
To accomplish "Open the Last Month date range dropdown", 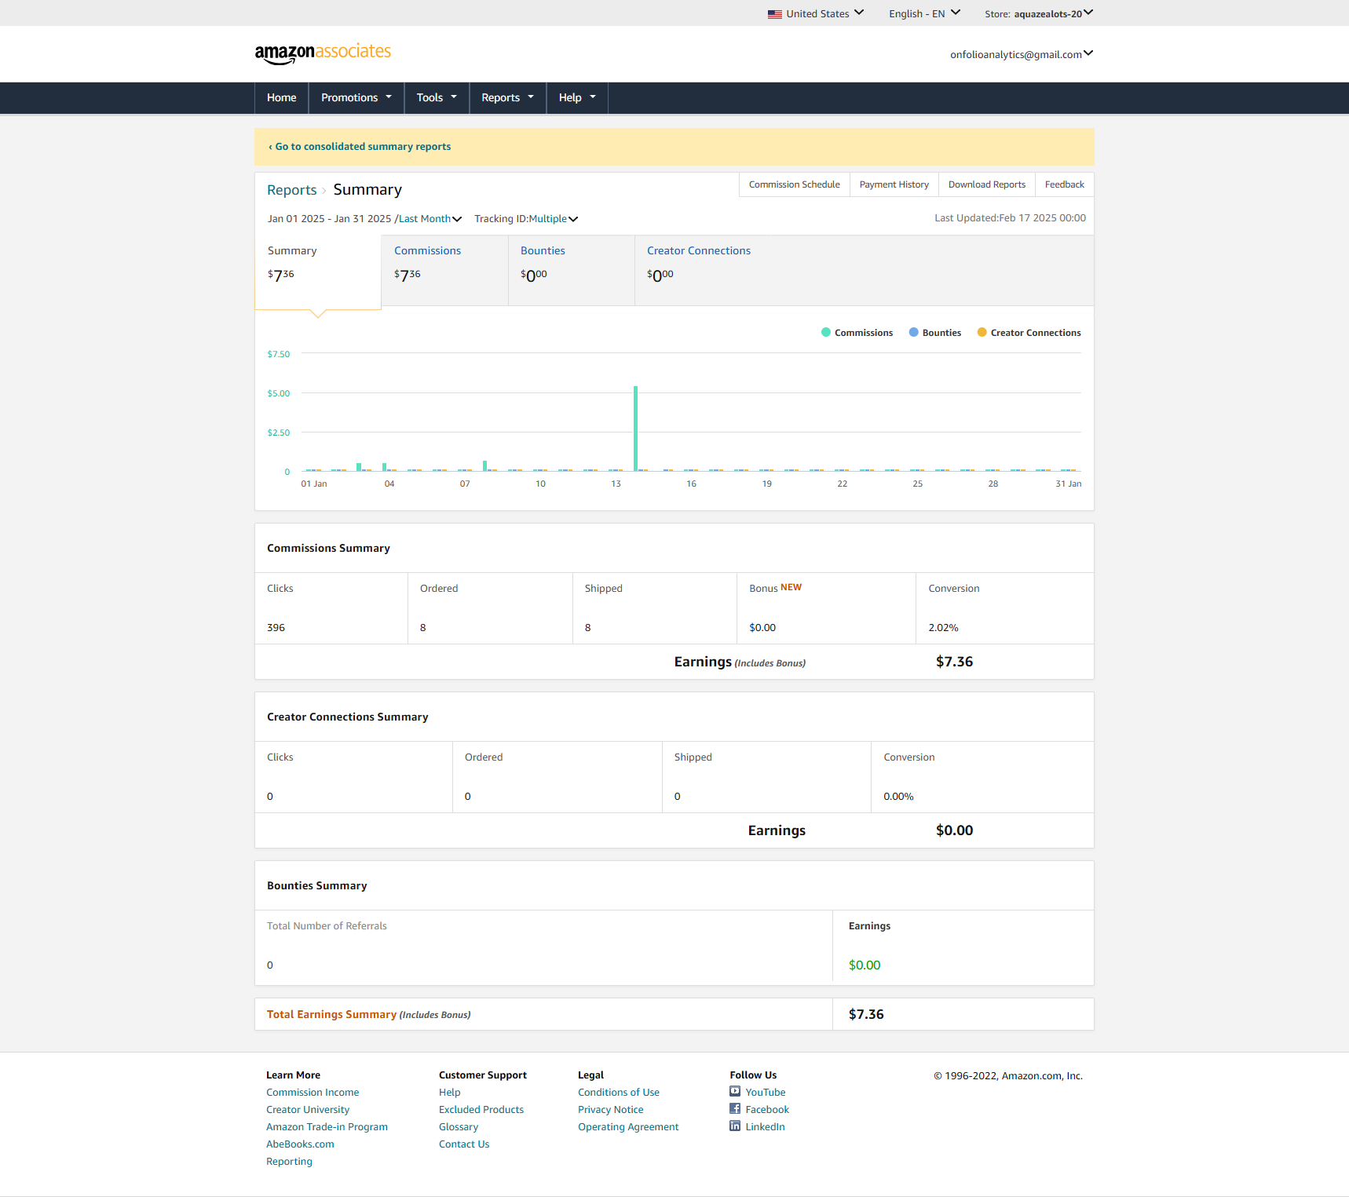I will [x=430, y=219].
